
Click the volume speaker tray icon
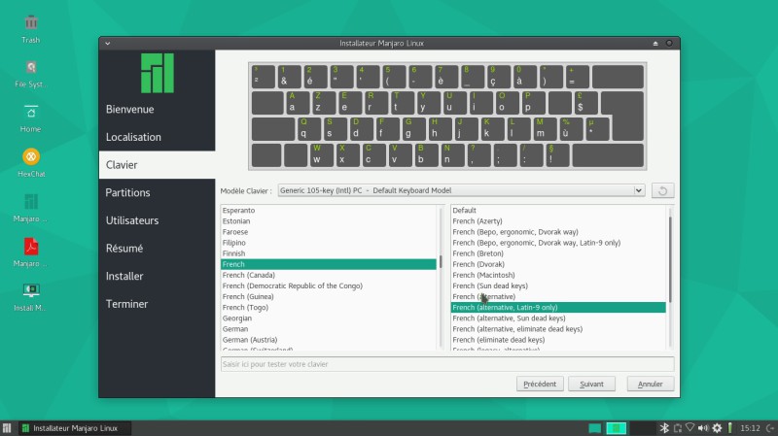(x=703, y=428)
